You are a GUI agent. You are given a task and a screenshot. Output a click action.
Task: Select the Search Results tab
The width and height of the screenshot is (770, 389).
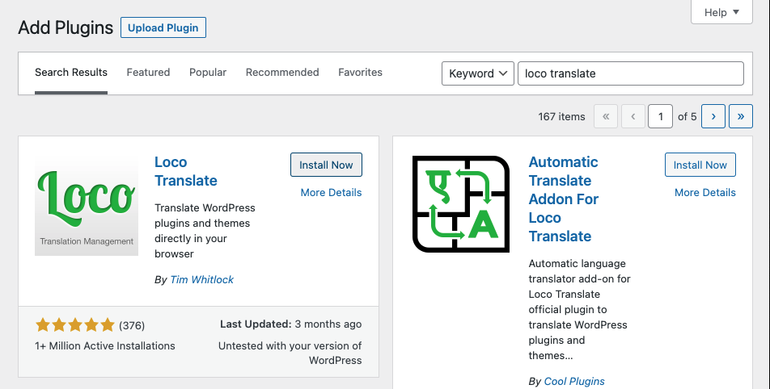click(71, 73)
